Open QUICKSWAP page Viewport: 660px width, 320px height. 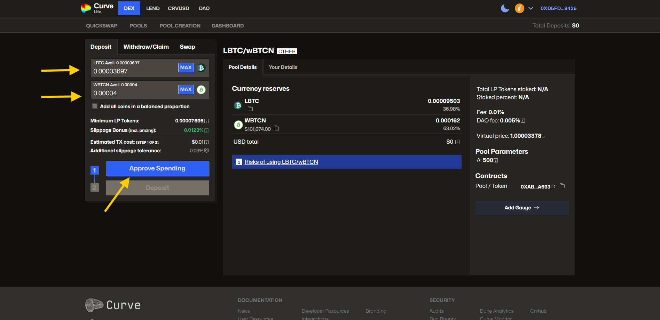(102, 26)
